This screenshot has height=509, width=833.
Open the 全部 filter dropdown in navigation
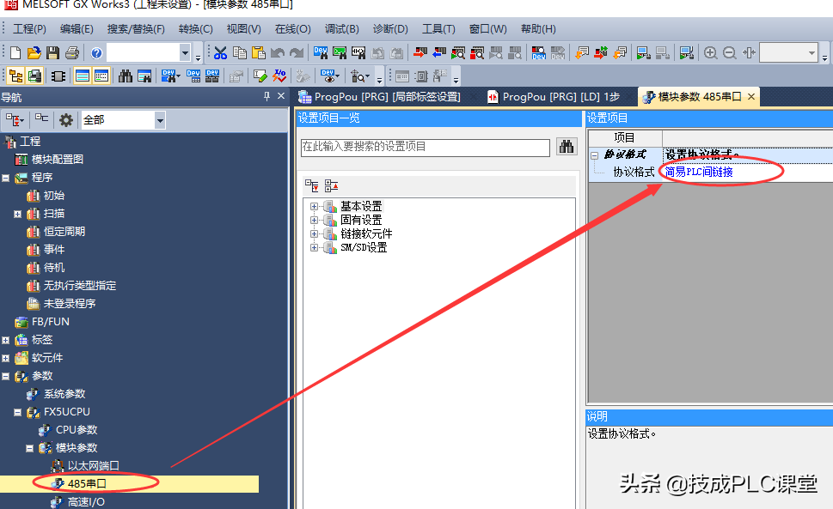click(160, 121)
